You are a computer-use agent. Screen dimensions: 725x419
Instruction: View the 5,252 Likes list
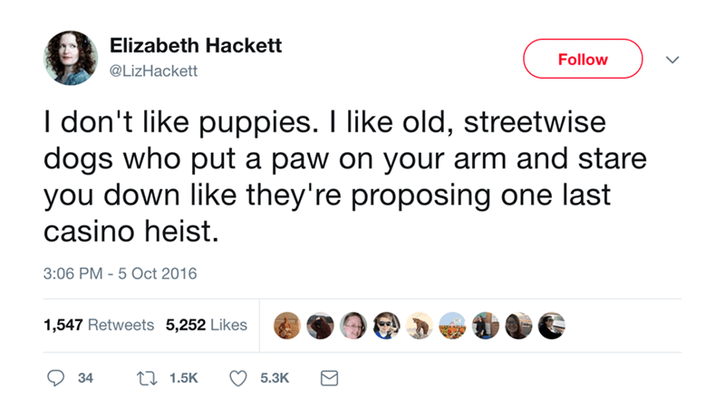tap(207, 325)
